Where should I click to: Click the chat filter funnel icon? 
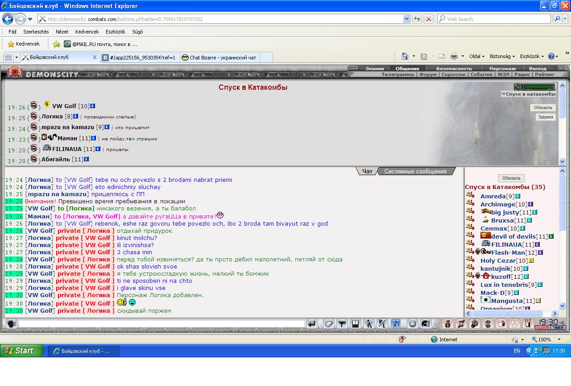(x=342, y=324)
